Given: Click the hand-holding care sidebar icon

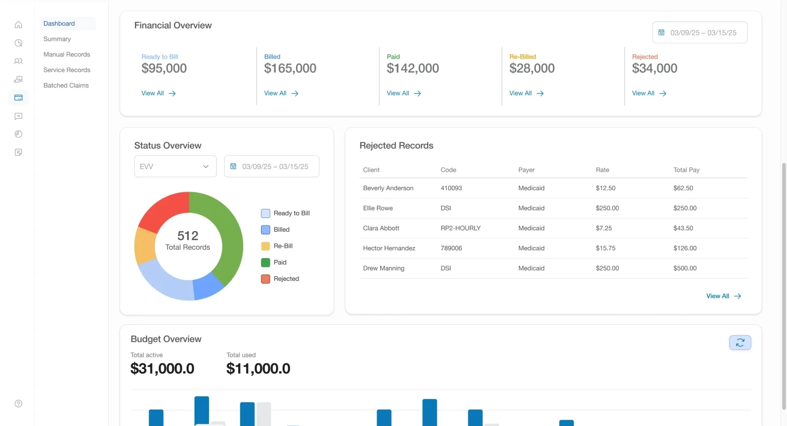Looking at the screenshot, I should tap(18, 79).
